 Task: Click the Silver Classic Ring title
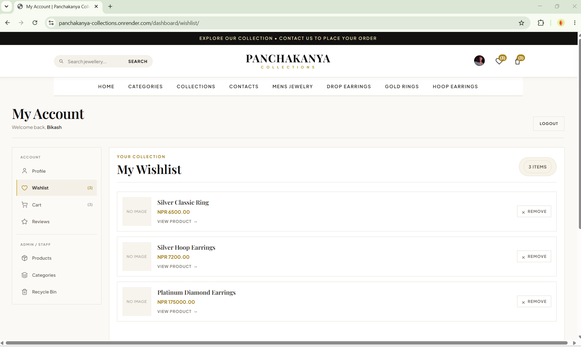(183, 203)
